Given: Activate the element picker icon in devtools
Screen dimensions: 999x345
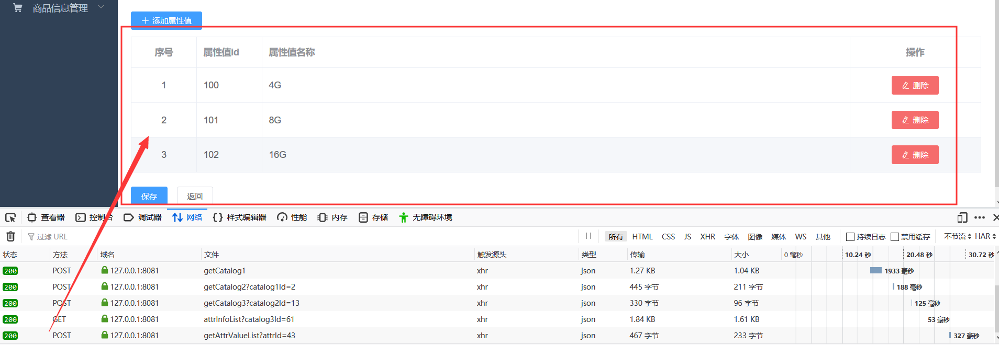Looking at the screenshot, I should tap(10, 217).
